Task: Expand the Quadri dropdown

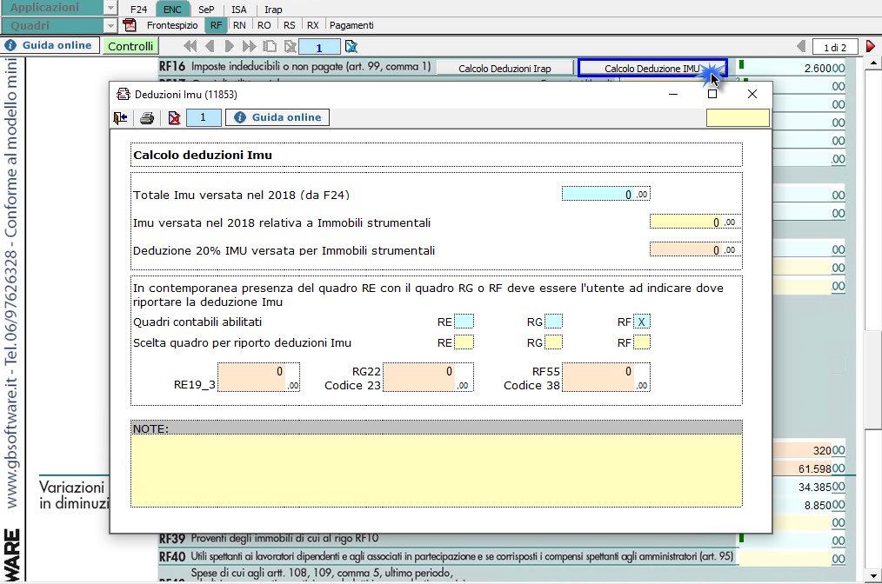Action: coord(110,25)
